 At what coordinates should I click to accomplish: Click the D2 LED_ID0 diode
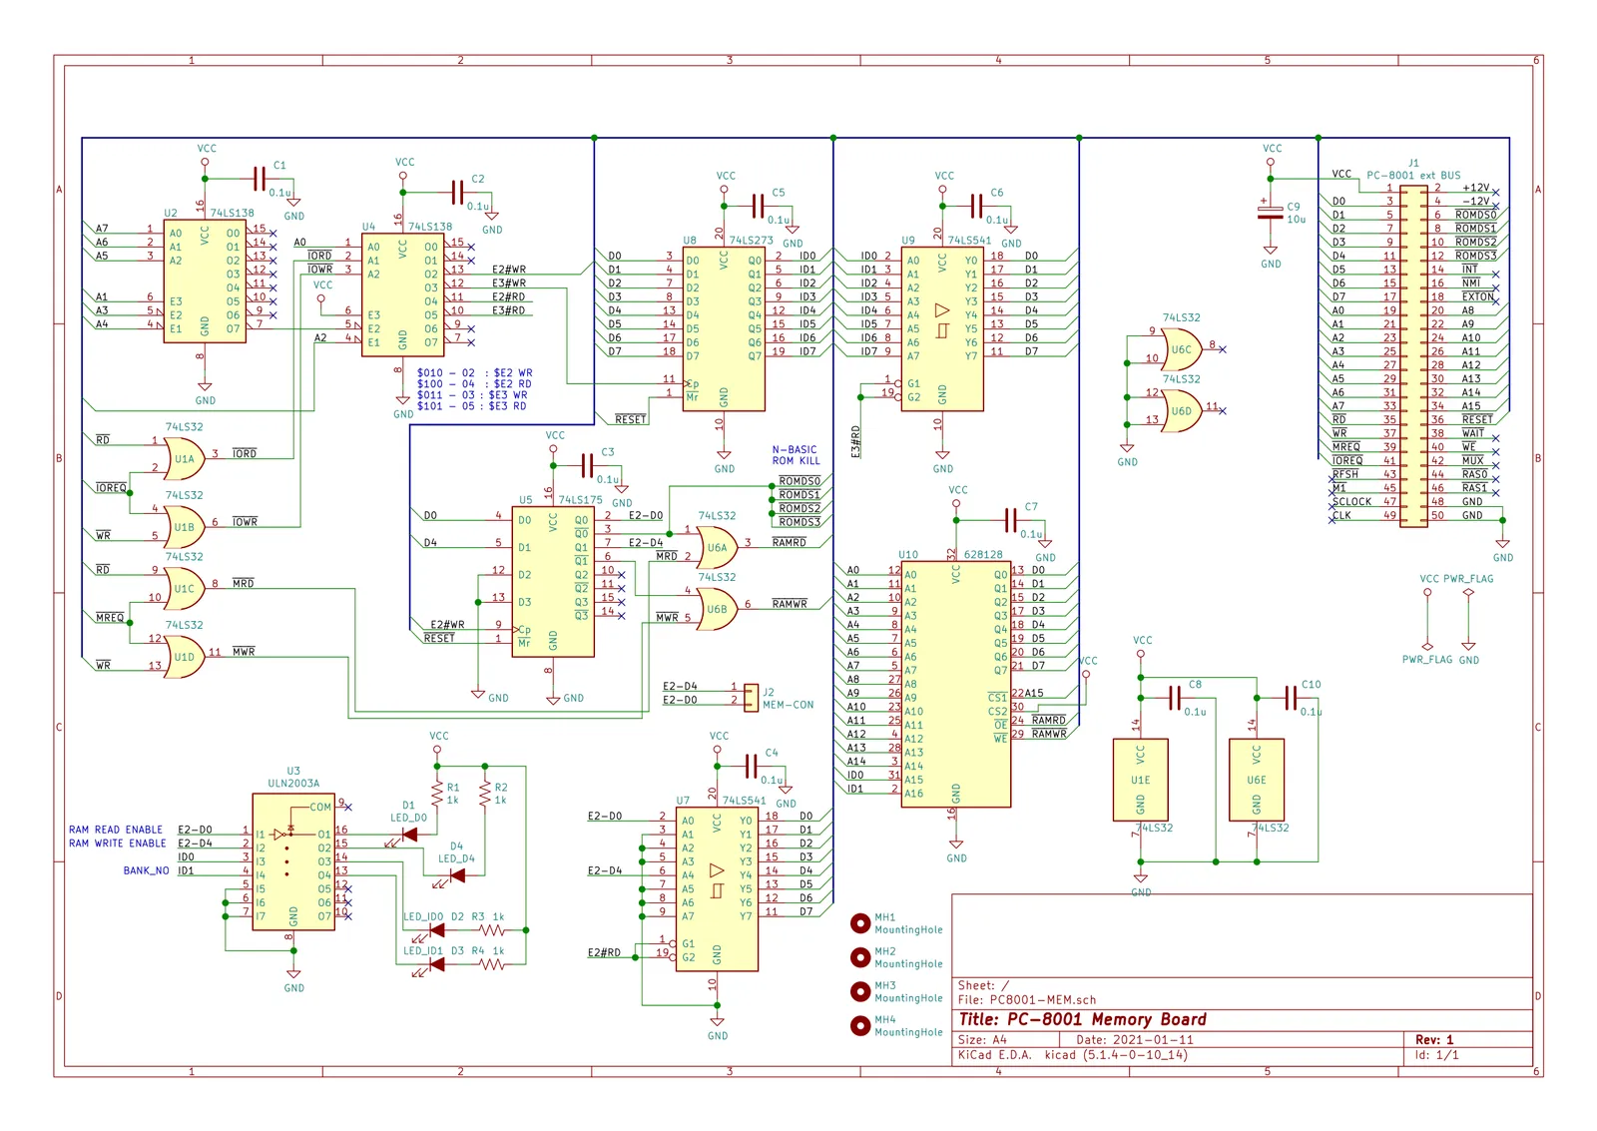[435, 929]
